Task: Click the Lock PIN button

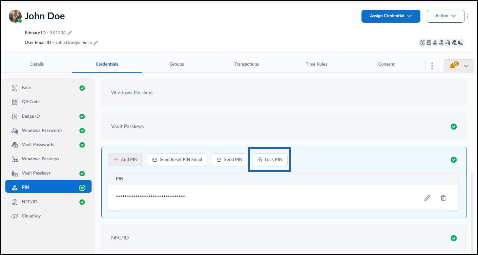Action: 270,160
